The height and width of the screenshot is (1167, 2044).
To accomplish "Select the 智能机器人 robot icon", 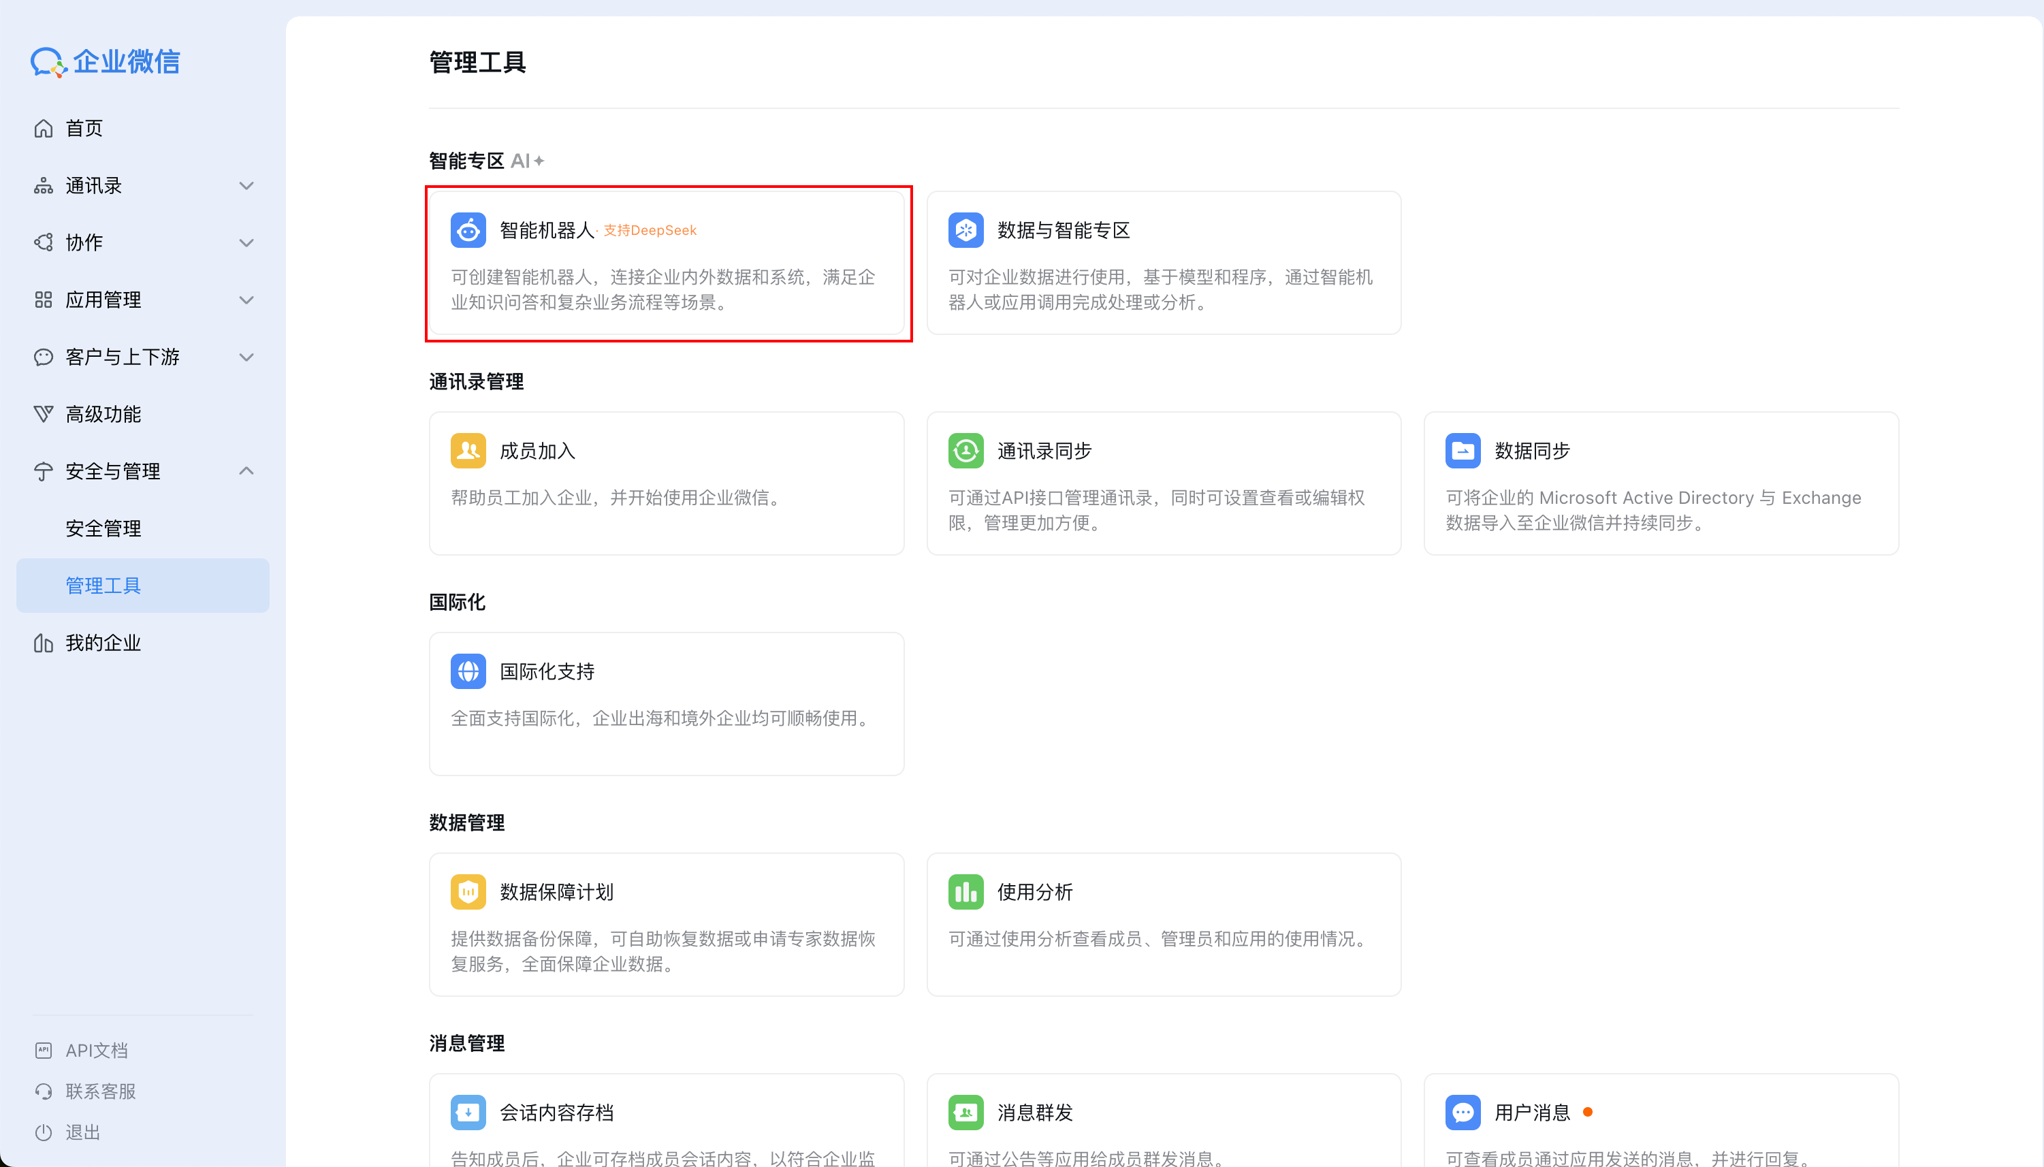I will (x=468, y=230).
